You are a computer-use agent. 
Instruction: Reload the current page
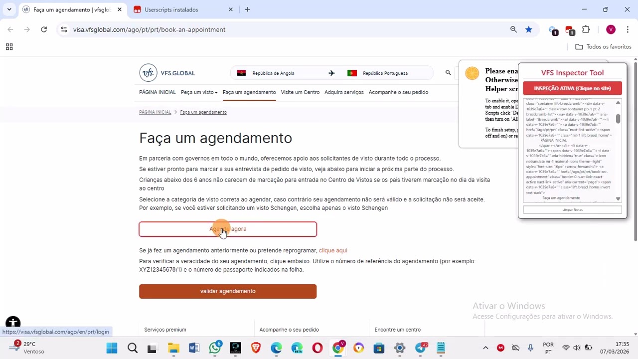coord(44,29)
